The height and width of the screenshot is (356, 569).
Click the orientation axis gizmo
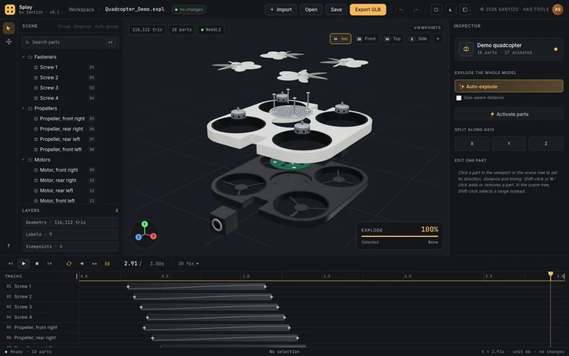pyautogui.click(x=144, y=234)
